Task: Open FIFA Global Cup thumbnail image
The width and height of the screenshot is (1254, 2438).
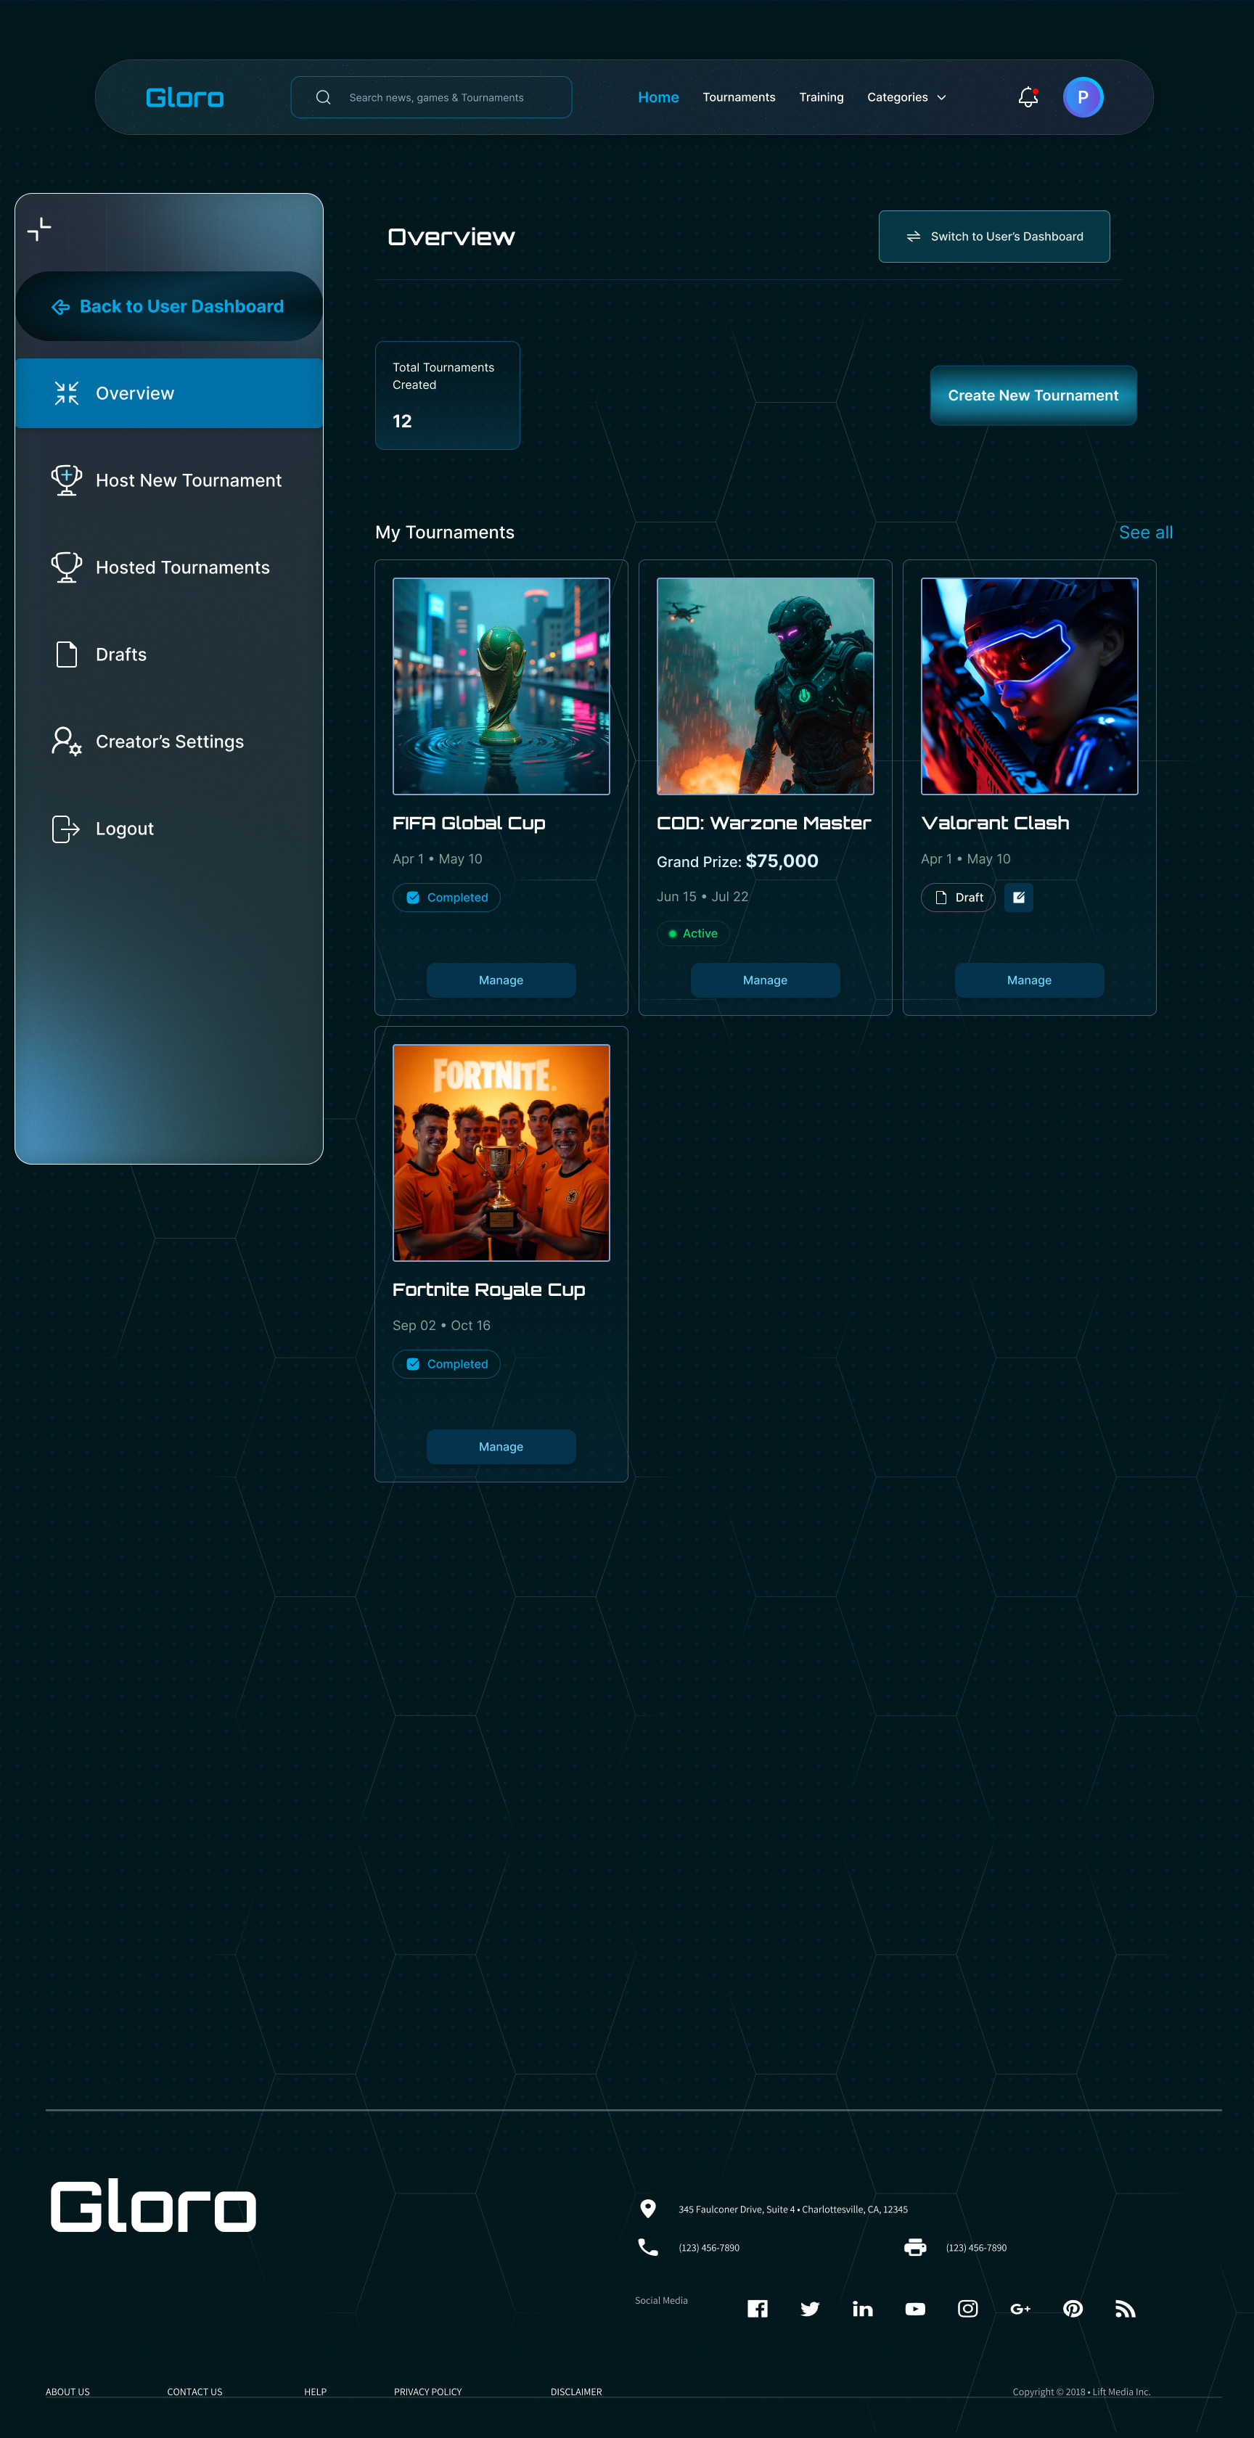Action: pyautogui.click(x=501, y=686)
